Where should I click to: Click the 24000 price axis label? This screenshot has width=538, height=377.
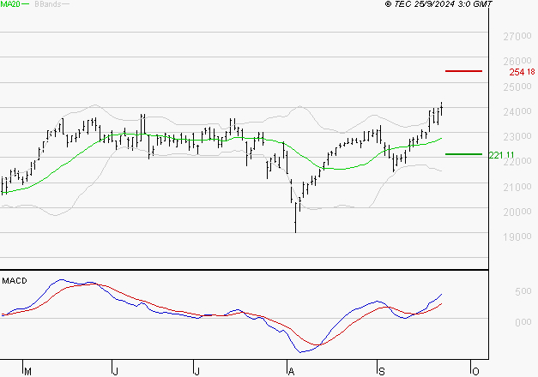click(x=517, y=111)
